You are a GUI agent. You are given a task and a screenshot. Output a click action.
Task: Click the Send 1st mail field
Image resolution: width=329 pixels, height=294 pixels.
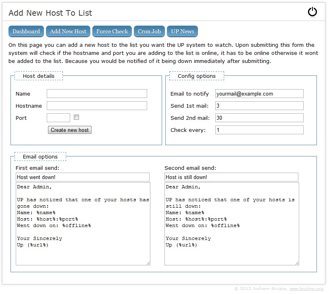259,106
